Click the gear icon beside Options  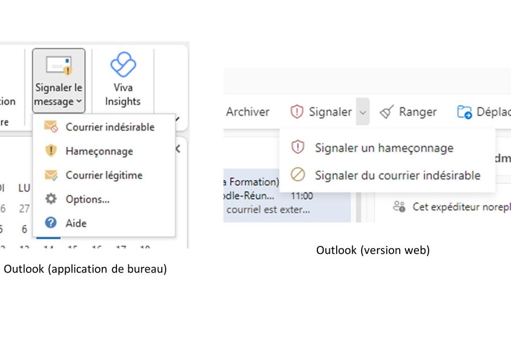tap(51, 199)
